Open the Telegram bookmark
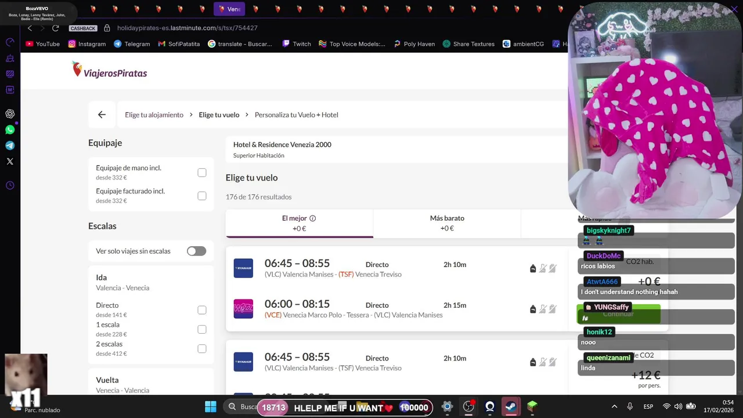Image resolution: width=743 pixels, height=418 pixels. 132,44
